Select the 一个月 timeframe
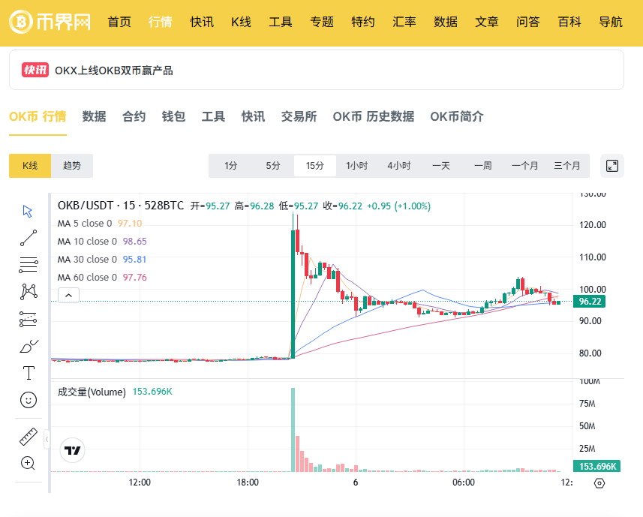 coord(525,166)
